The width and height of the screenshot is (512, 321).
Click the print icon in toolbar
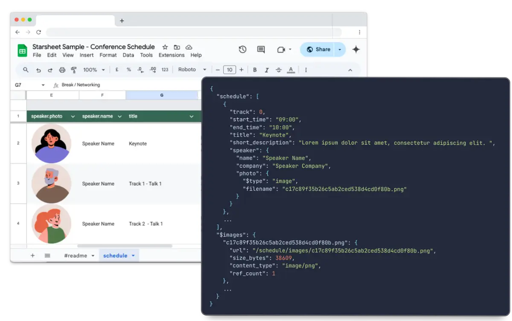click(62, 70)
